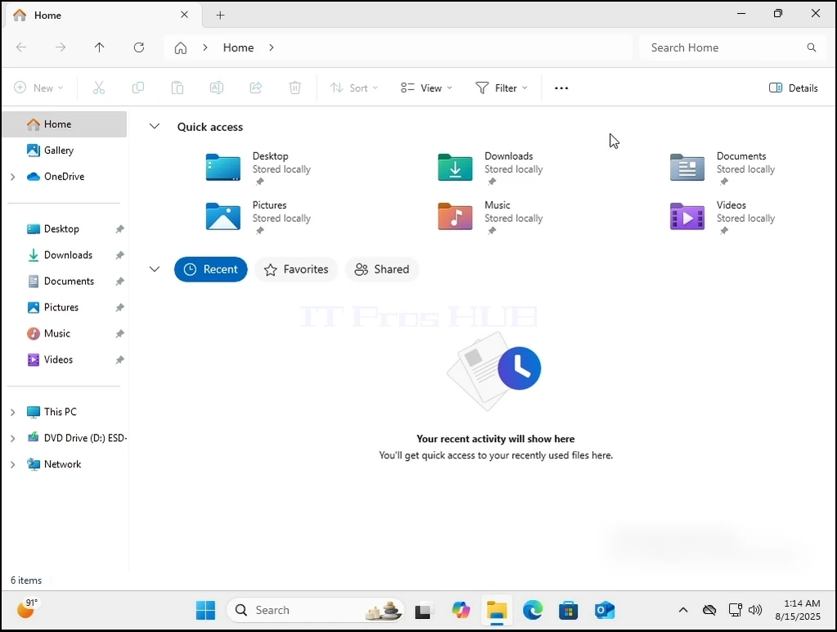Open Task View from the taskbar

point(423,610)
